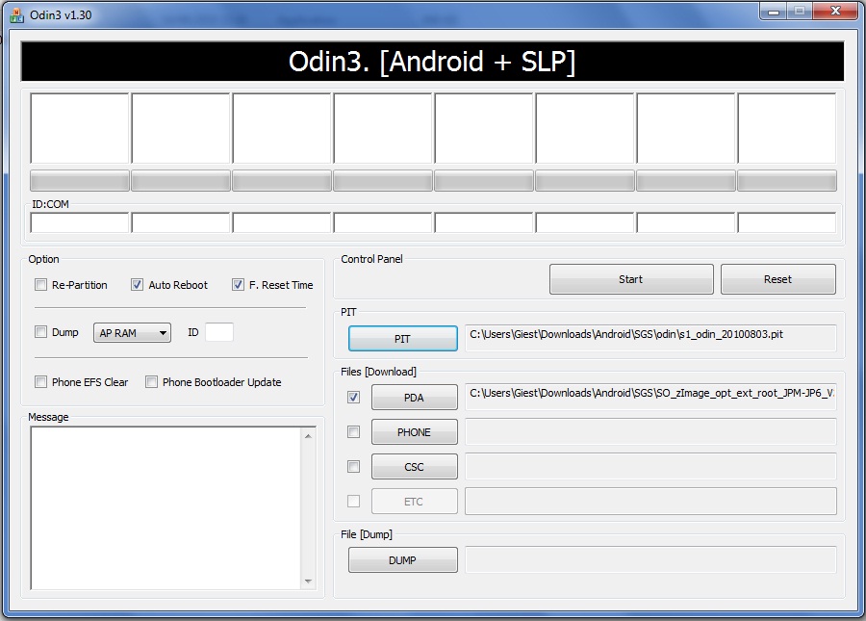
Task: Tick Phone Bootloader Update checkbox
Action: click(x=151, y=382)
